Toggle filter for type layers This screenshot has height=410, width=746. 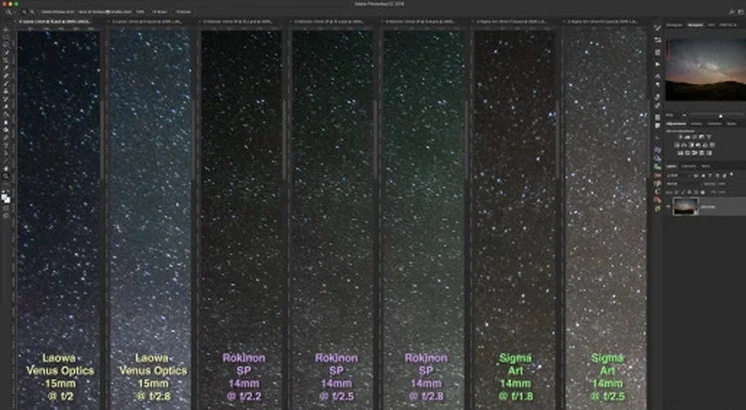710,176
